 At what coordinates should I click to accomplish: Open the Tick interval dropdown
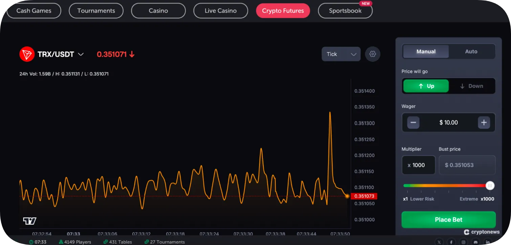click(341, 54)
